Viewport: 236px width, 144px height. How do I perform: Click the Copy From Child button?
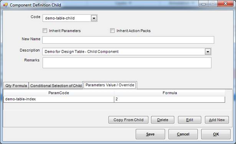point(129,120)
